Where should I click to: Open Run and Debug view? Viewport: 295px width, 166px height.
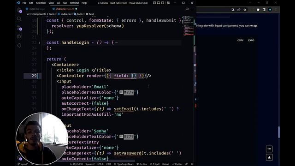pos(19,36)
